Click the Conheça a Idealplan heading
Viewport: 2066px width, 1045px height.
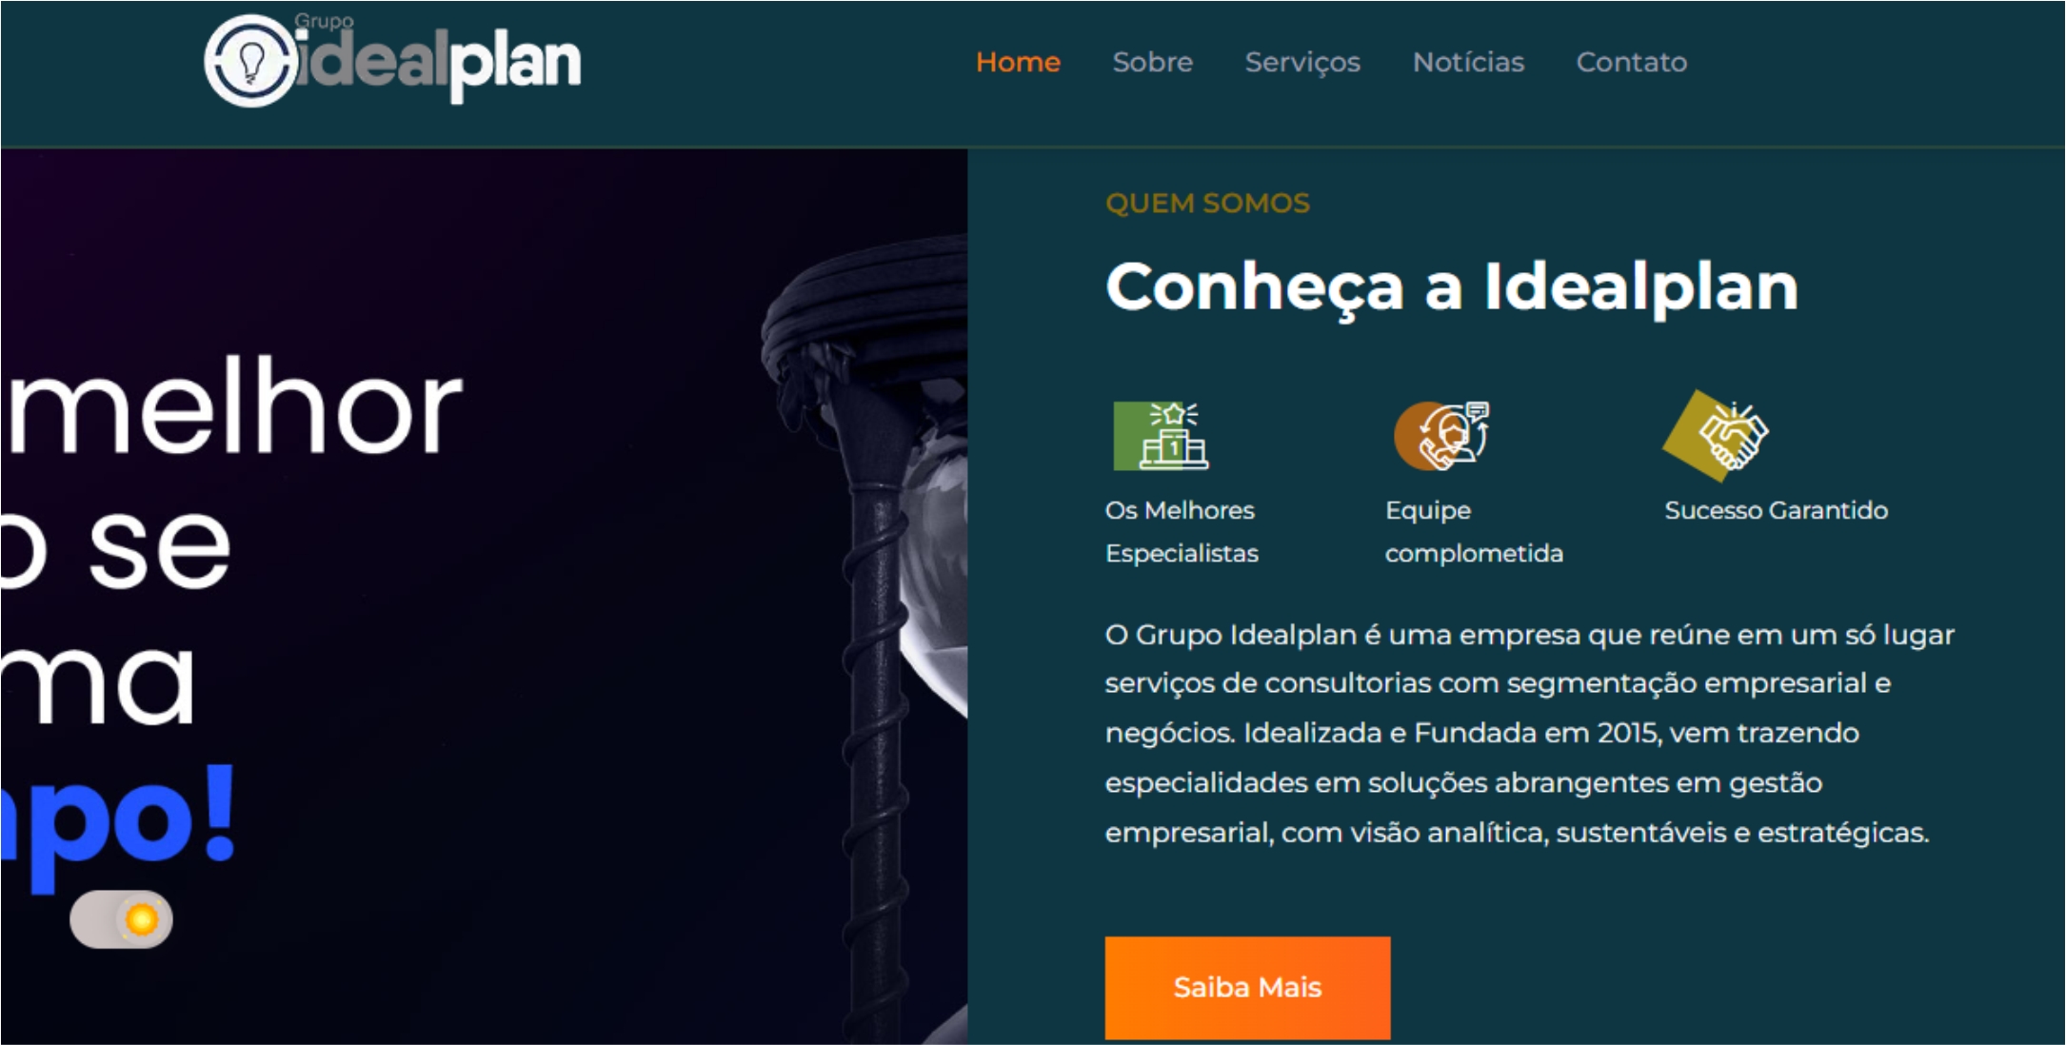[x=1452, y=287]
